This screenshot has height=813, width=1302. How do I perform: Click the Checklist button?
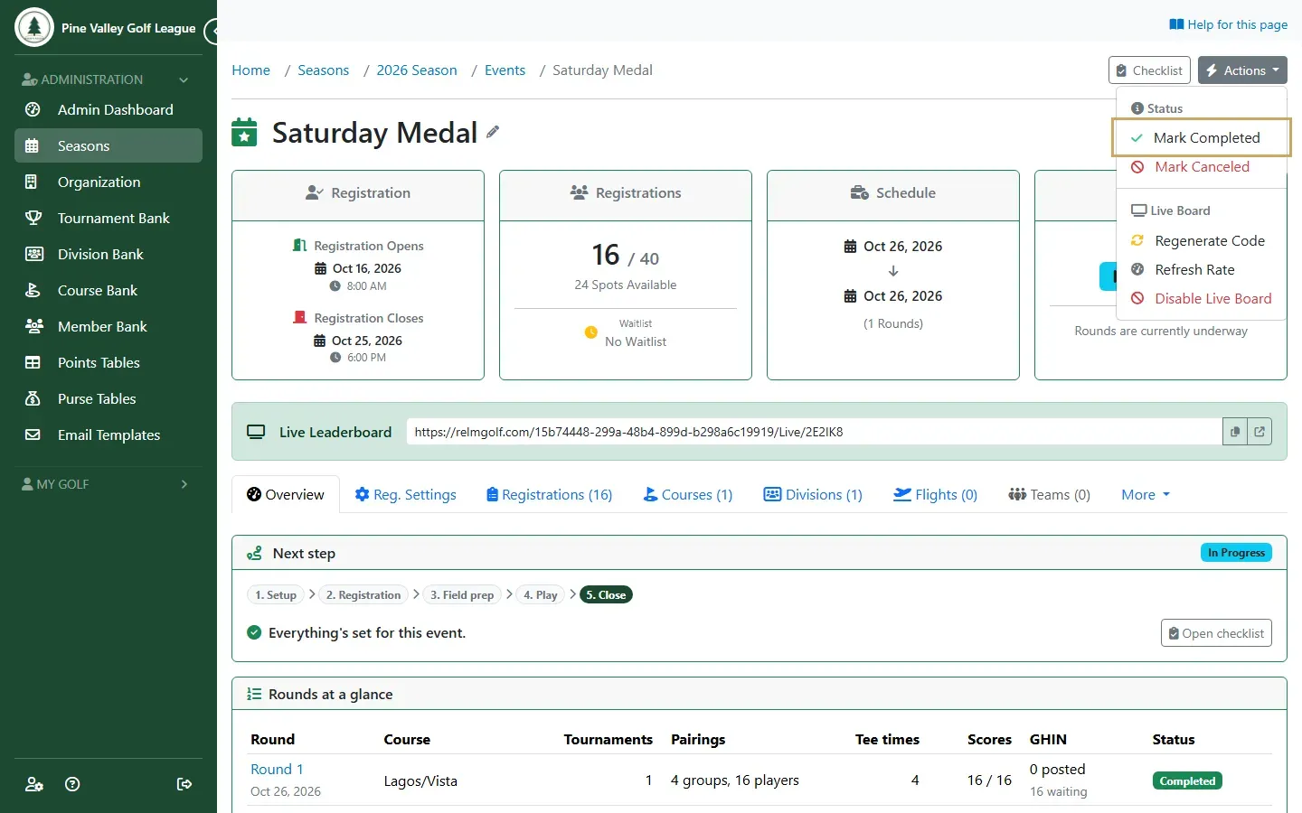click(1149, 70)
